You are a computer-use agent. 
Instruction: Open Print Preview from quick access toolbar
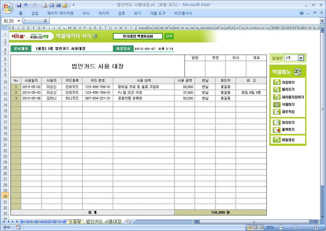45,5
